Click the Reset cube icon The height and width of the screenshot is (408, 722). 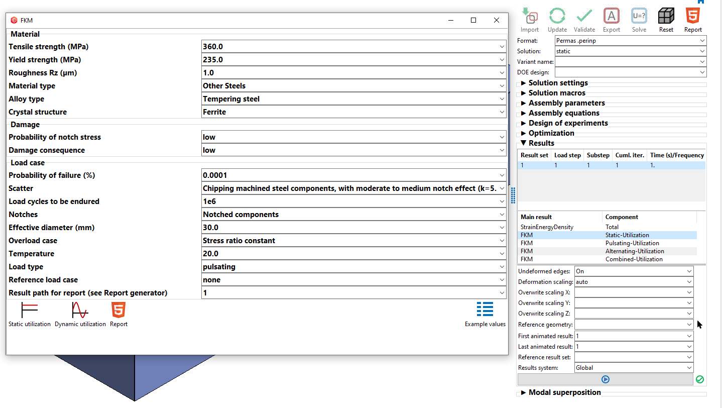(666, 16)
